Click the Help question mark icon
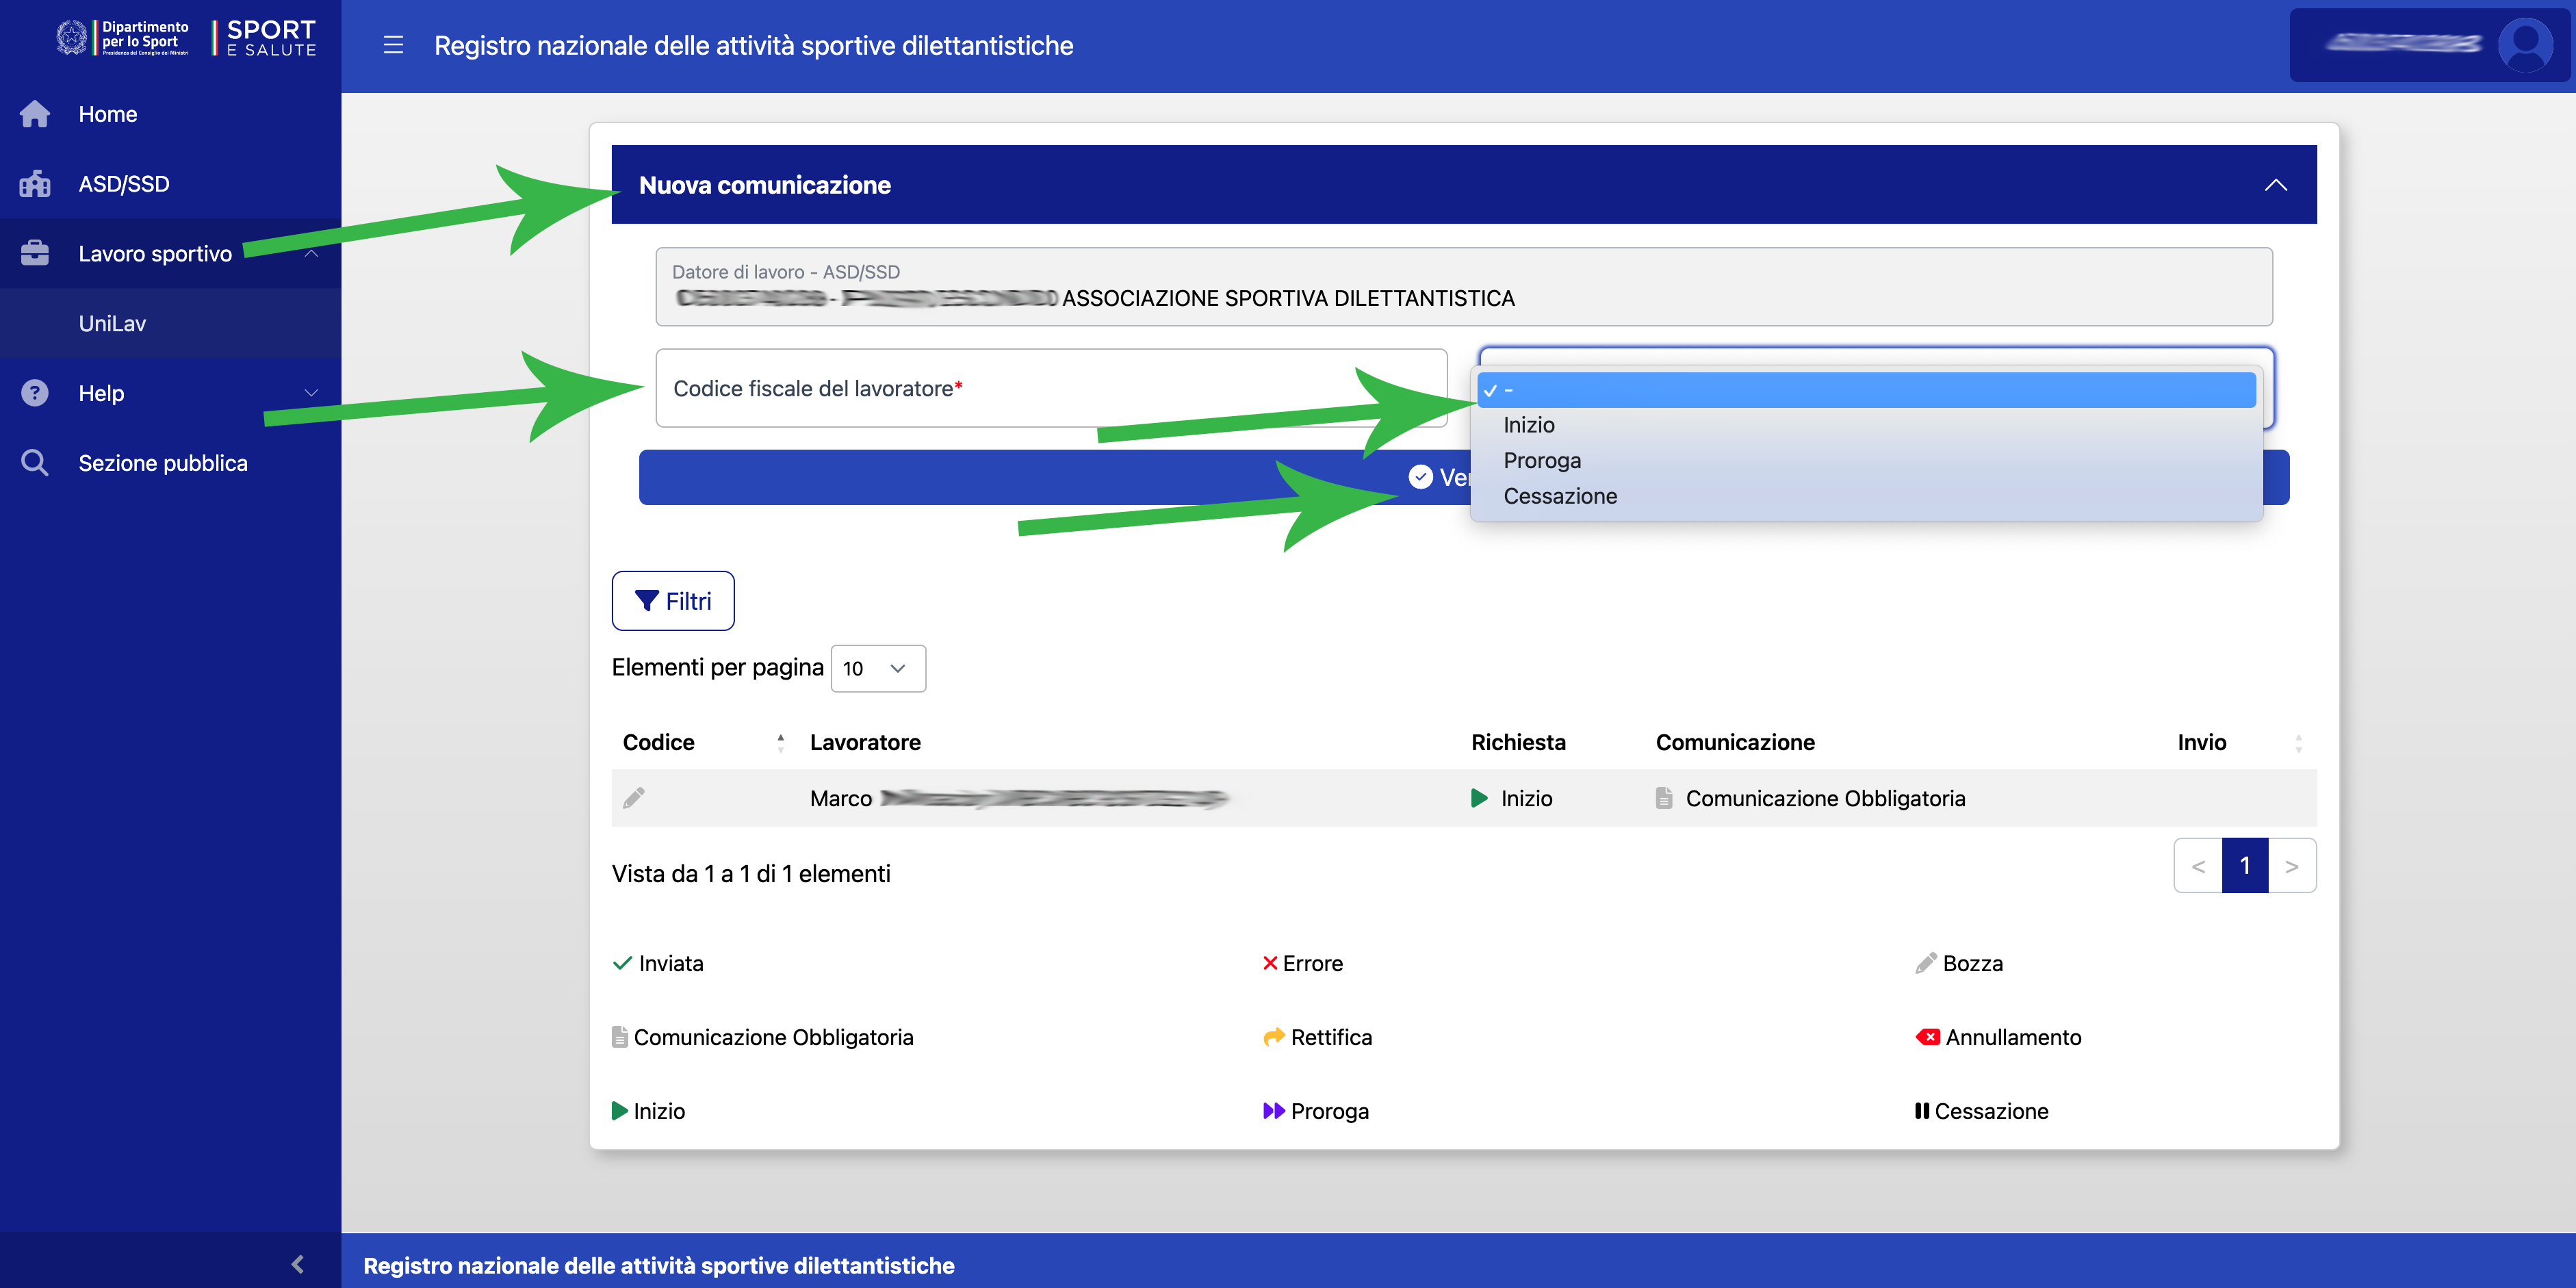The image size is (2576, 1288). coord(35,393)
